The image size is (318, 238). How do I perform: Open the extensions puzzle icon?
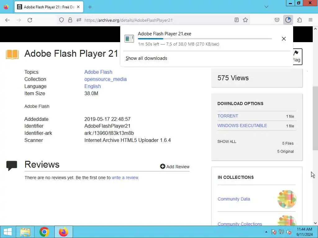tap(300, 20)
